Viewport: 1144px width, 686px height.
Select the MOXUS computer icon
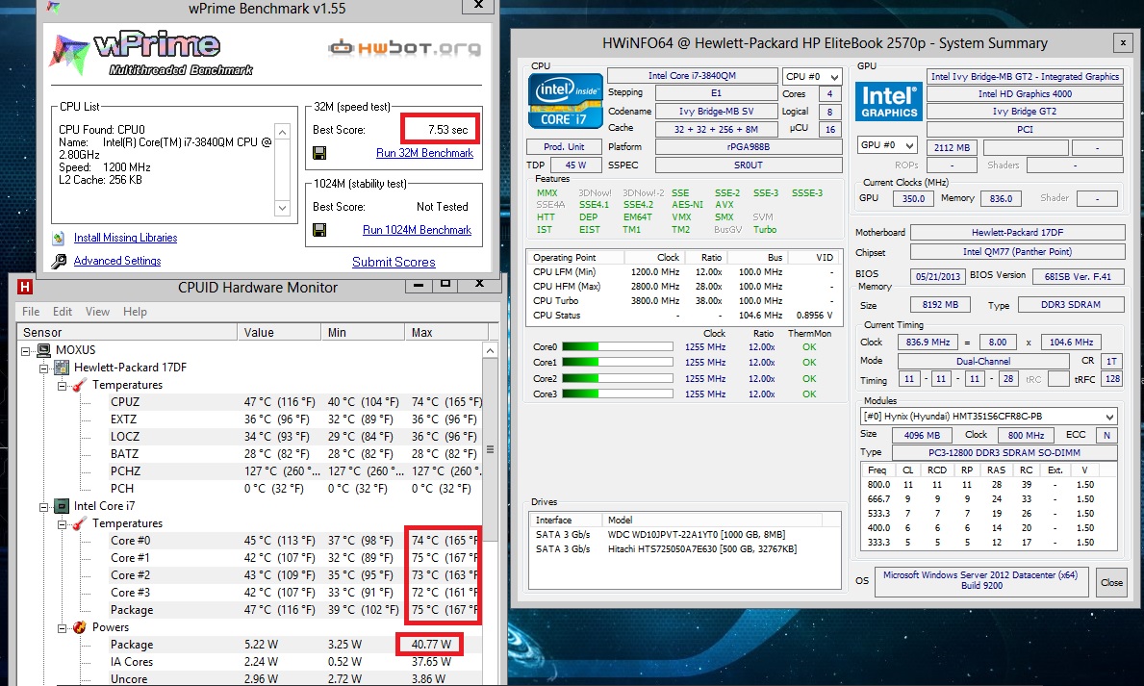tap(43, 350)
